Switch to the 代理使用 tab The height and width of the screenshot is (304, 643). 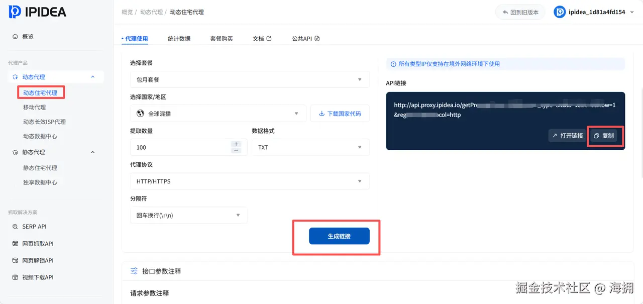tap(136, 39)
